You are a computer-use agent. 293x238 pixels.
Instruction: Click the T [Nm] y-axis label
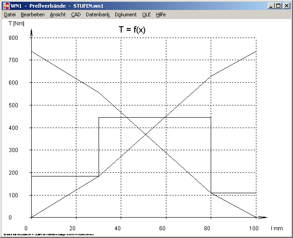[x=16, y=23]
